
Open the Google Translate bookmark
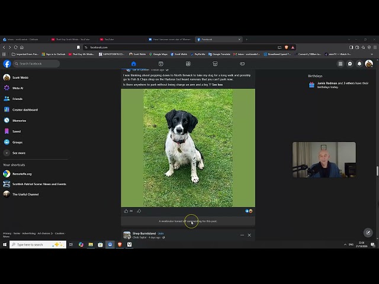[219, 54]
